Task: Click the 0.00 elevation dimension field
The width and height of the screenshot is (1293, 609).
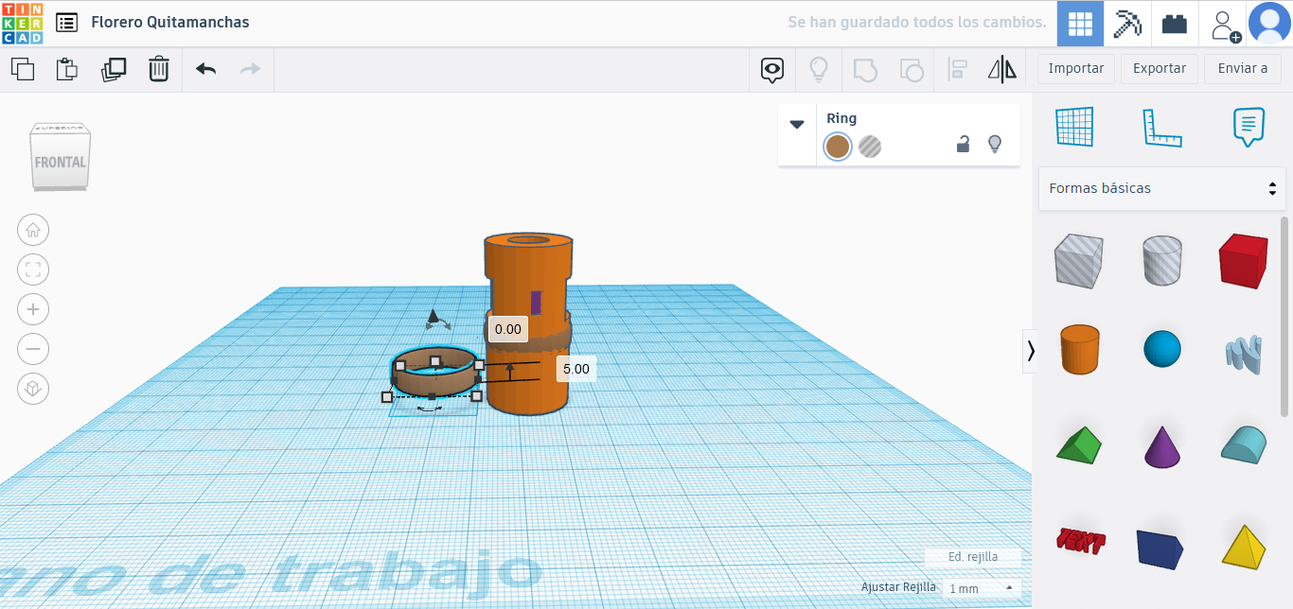Action: tap(508, 329)
